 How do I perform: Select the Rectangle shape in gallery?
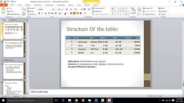121,9
